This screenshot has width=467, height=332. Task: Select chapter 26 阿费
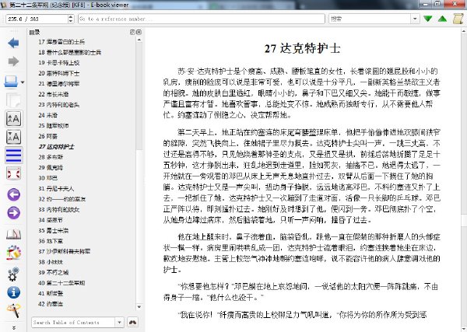point(47,136)
